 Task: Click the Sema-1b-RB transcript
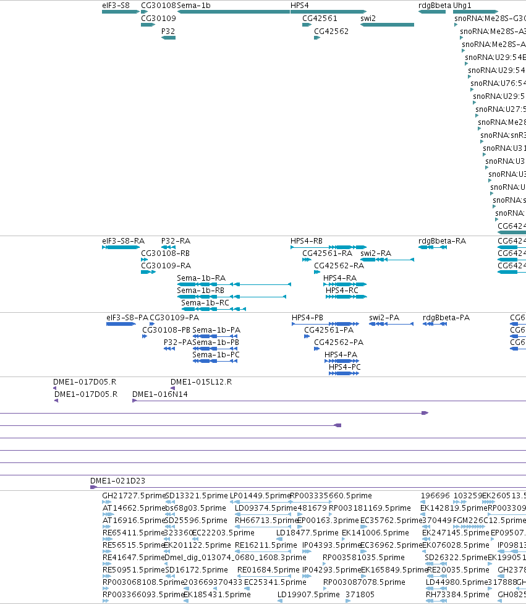(x=231, y=297)
